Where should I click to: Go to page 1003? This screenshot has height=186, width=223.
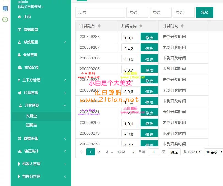[121, 152]
